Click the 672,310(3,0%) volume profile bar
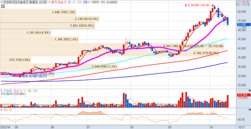Viewport: 251px width, 129px height. [16, 60]
